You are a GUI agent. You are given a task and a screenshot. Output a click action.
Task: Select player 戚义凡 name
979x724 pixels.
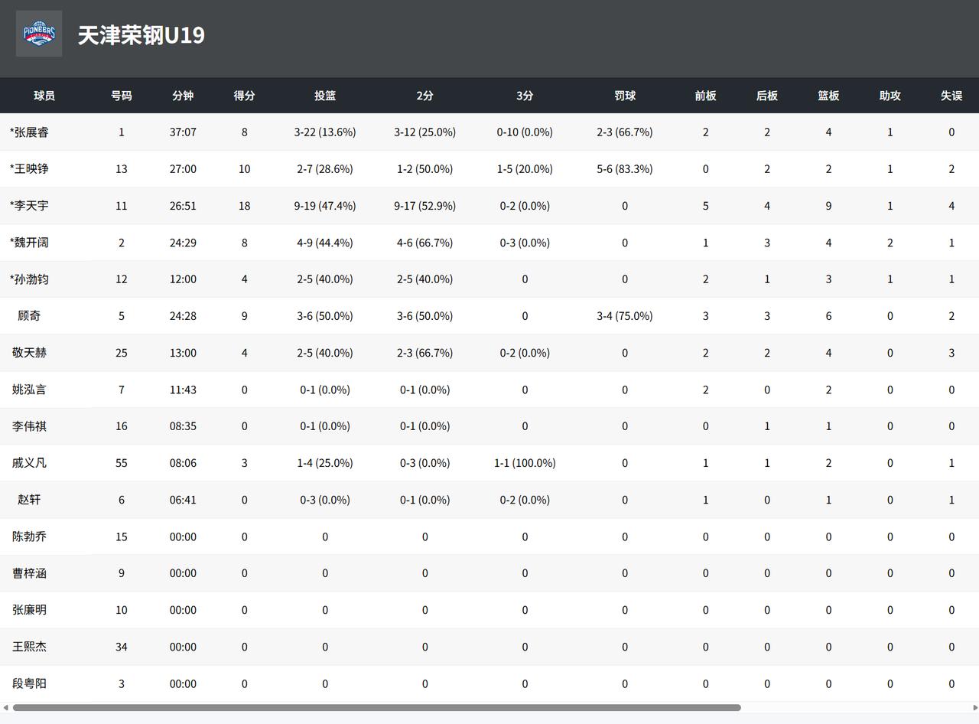29,463
